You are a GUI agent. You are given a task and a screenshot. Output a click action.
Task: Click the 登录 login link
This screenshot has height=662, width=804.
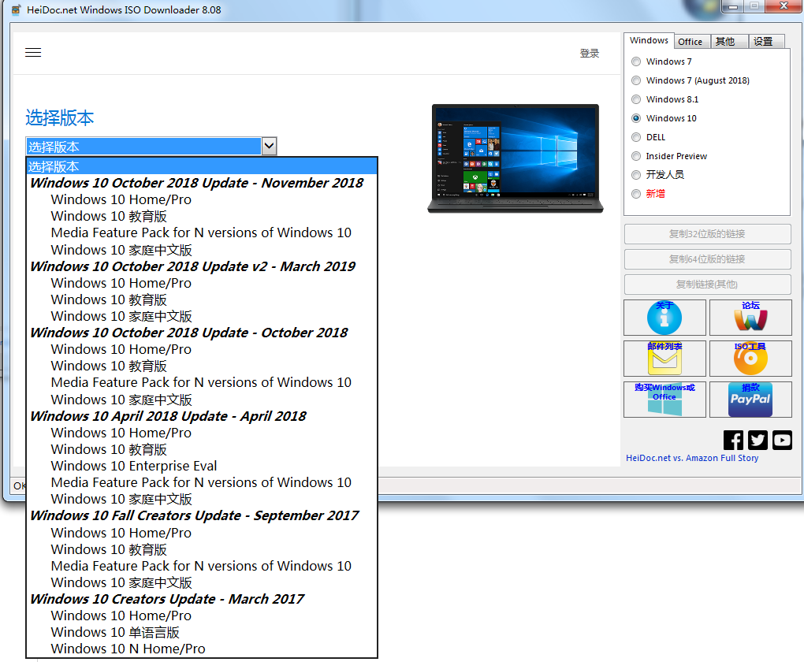point(589,54)
